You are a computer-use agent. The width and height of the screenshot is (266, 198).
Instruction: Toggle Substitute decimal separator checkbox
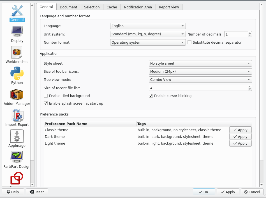(x=189, y=43)
